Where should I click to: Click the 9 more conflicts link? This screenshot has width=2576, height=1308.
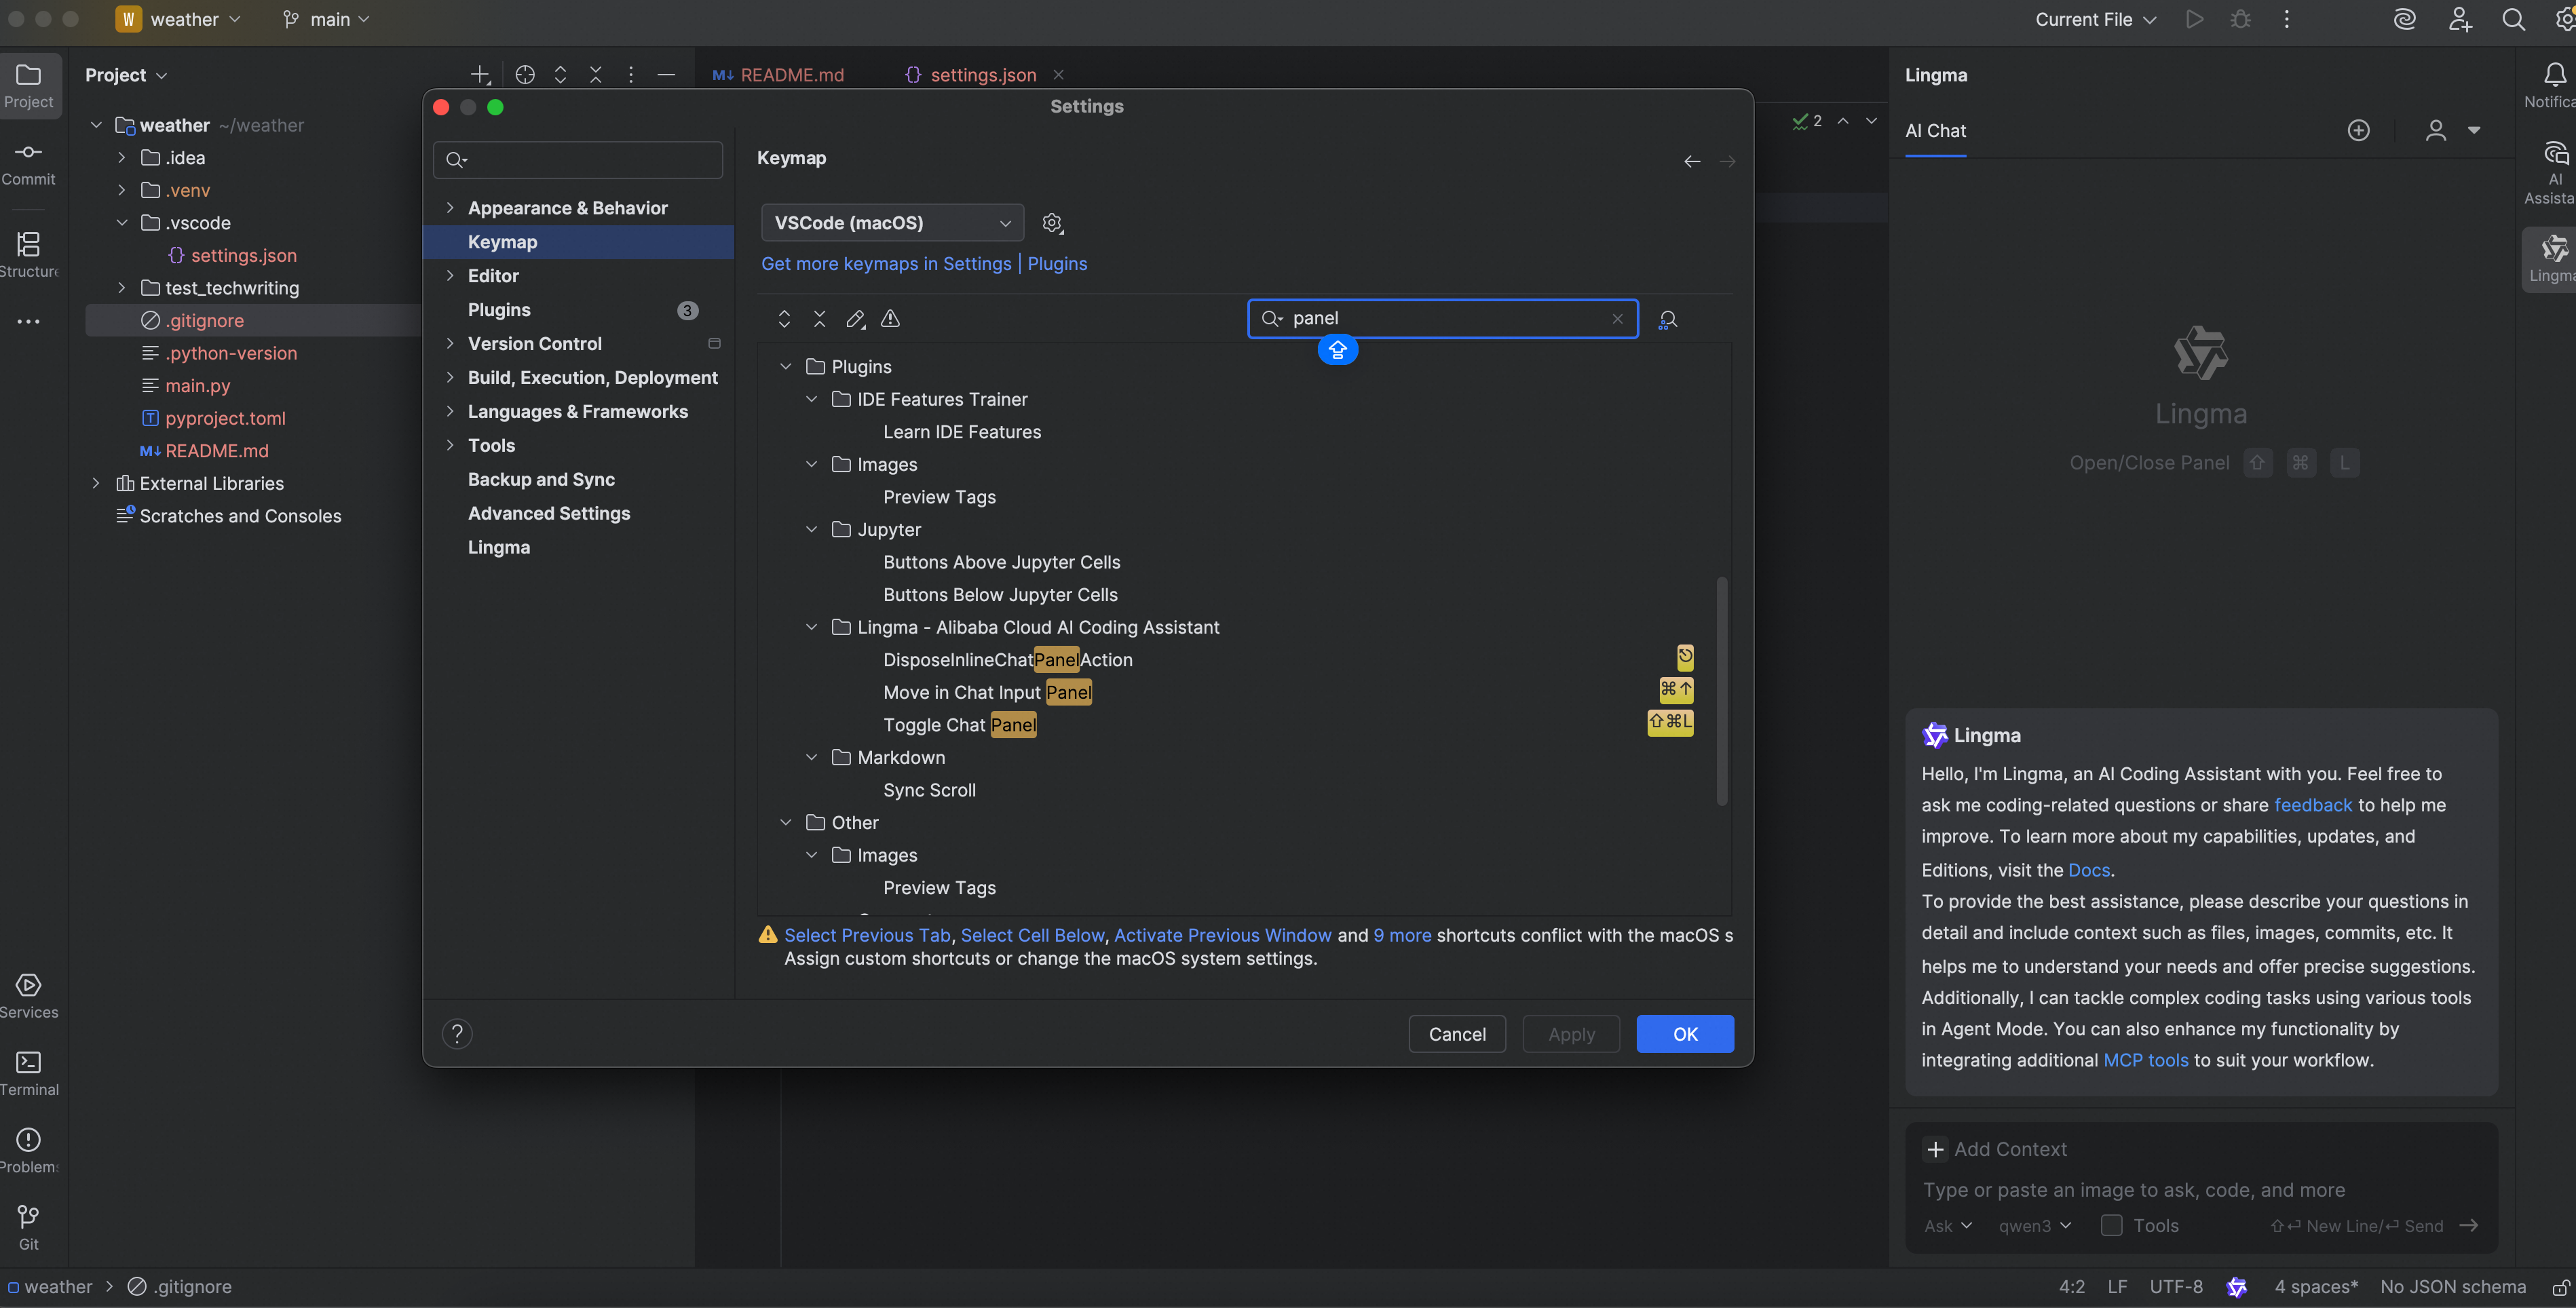tap(1402, 936)
